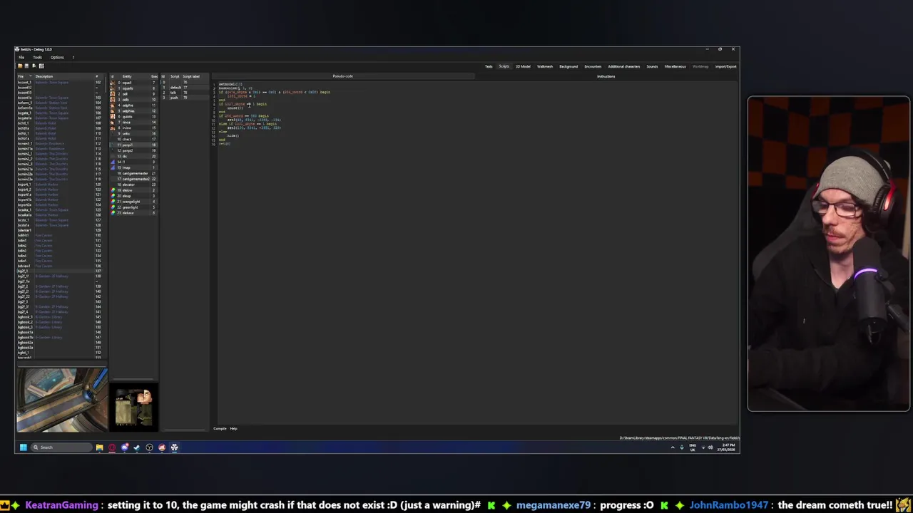Open the Import/Export tab
This screenshot has width=913, height=513.
click(x=726, y=66)
